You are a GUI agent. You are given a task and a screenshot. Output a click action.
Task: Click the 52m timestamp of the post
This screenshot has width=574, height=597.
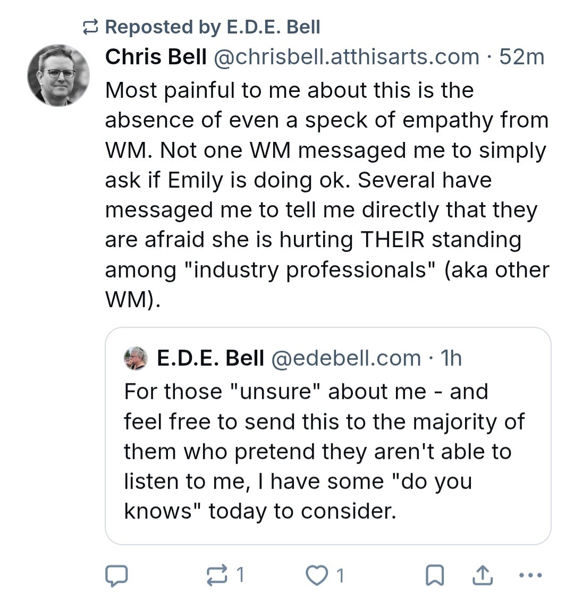point(522,57)
